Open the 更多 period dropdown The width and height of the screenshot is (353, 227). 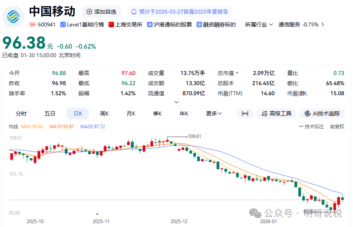click(x=214, y=113)
